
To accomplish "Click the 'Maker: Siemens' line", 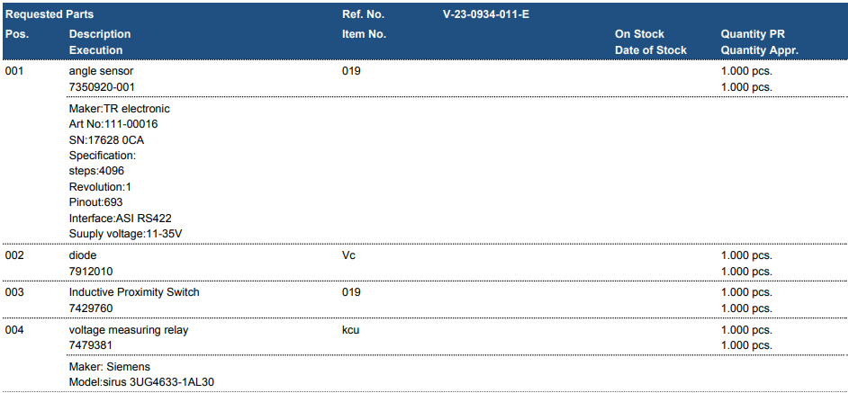I will [x=110, y=366].
